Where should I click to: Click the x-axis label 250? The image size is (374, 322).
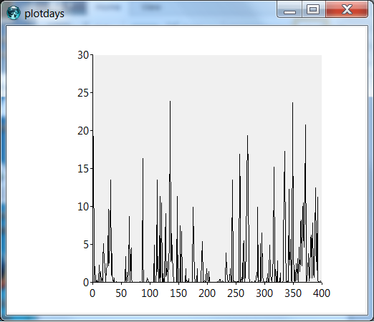(x=236, y=293)
